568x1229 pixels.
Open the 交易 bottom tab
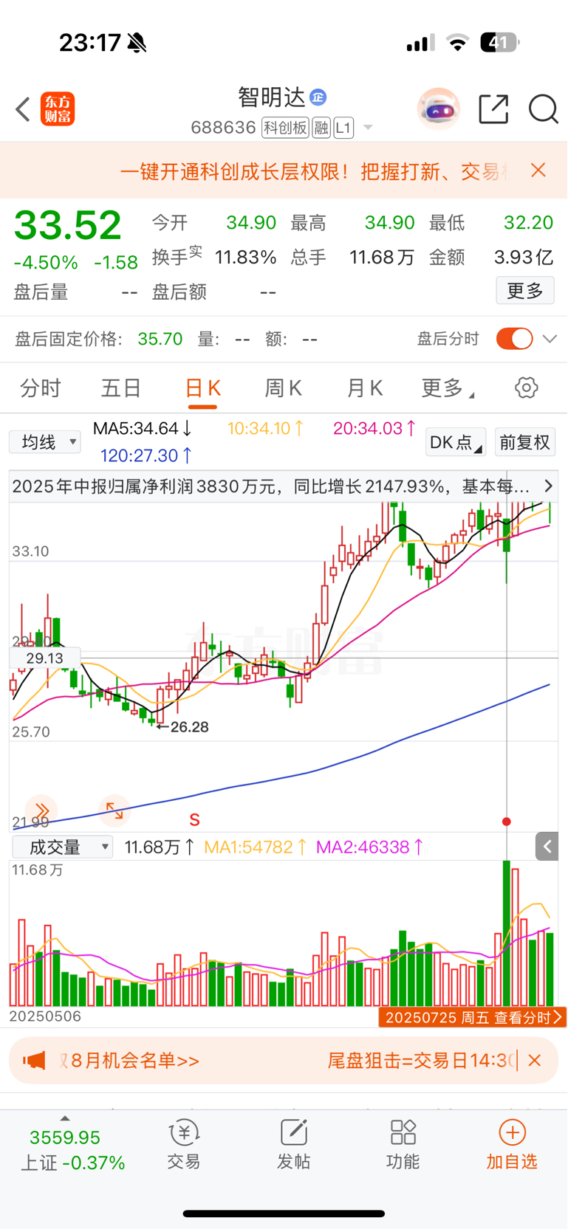pos(184,1145)
